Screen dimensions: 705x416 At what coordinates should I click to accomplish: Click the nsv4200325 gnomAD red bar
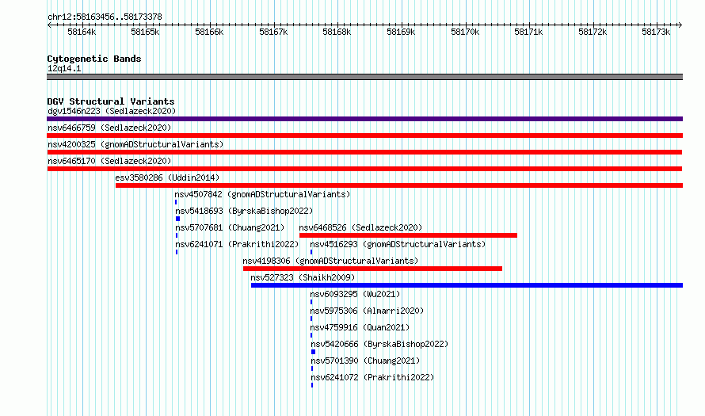[x=364, y=152]
